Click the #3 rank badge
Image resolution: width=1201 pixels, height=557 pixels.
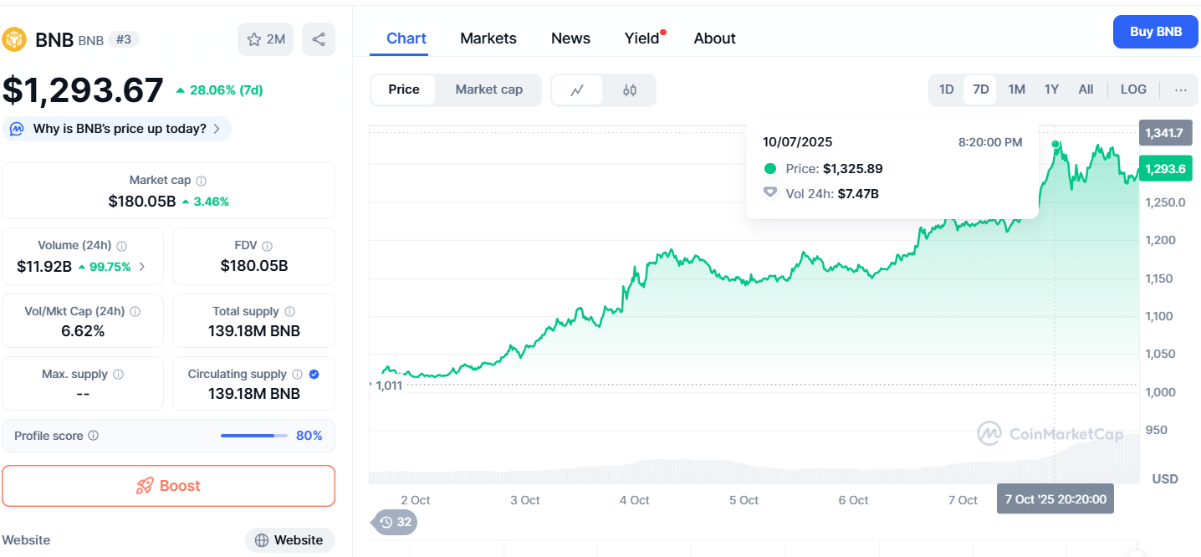(x=123, y=39)
